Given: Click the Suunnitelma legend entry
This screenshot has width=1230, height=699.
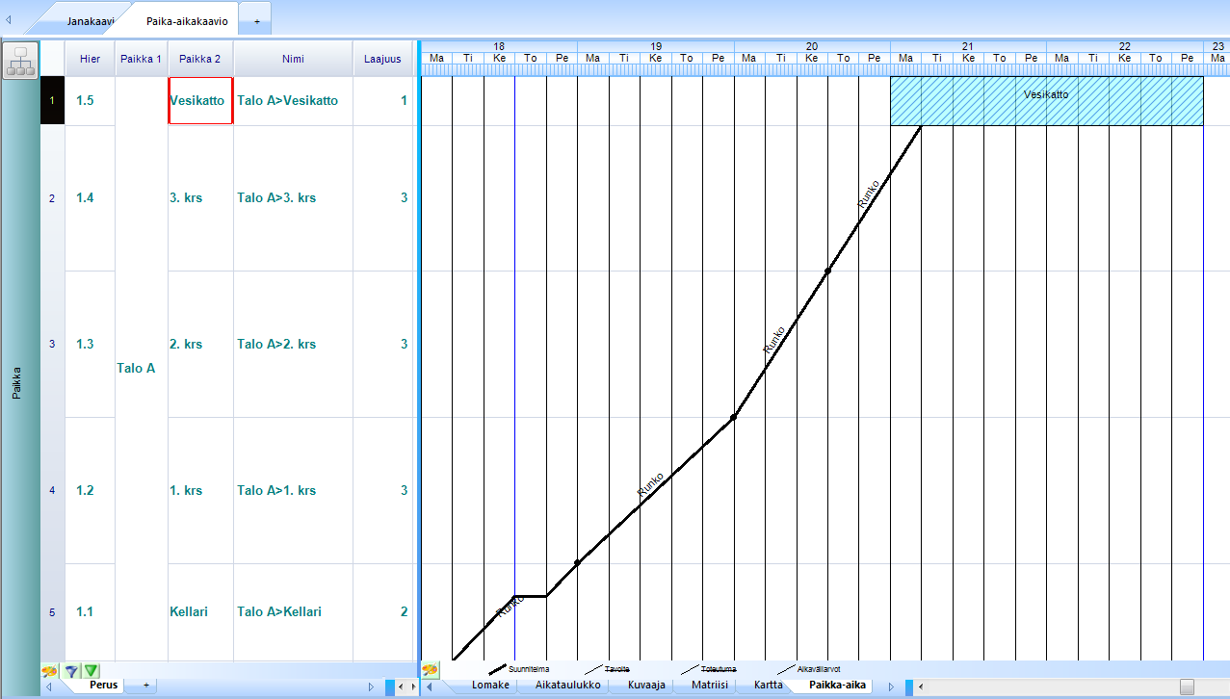Looking at the screenshot, I should point(519,668).
